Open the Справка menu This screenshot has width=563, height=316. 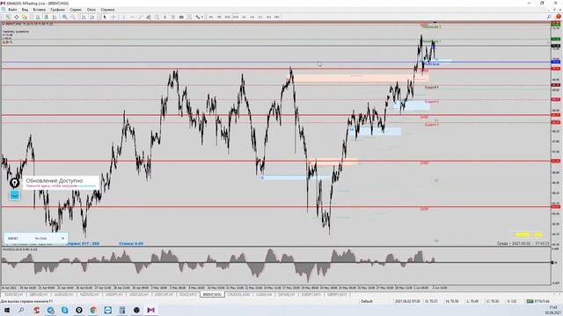107,10
